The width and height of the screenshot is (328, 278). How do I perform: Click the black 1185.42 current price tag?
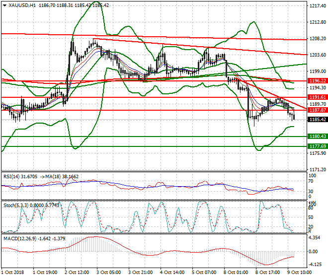[x=317, y=119]
